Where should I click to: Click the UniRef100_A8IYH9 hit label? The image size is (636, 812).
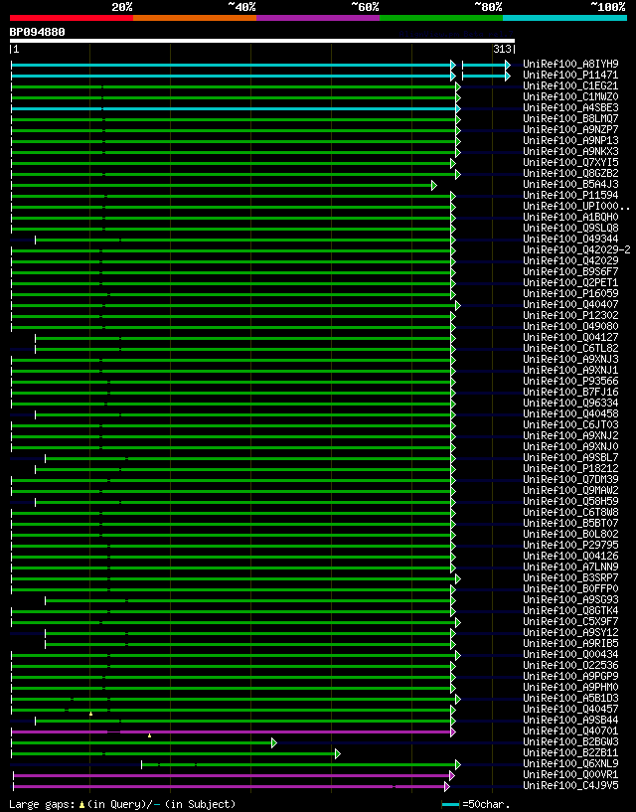coord(570,65)
